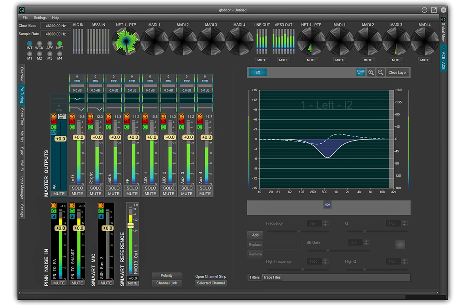Mute the LINE OUT meter
474x305 pixels.
(261, 60)
